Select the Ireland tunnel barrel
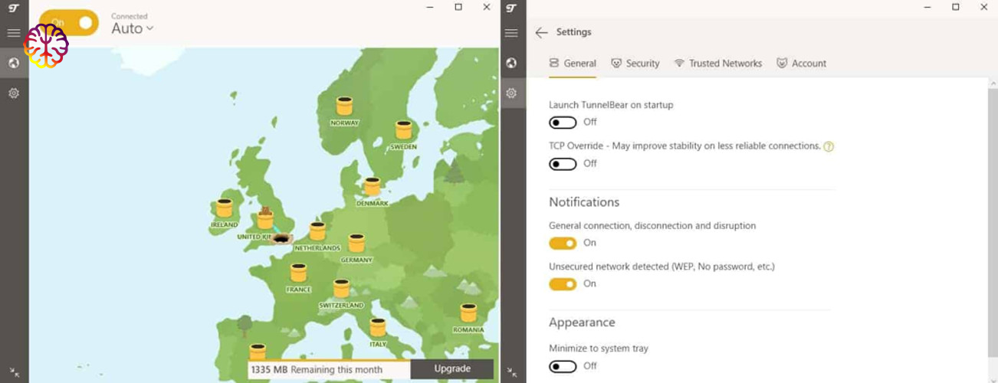The image size is (998, 383). (224, 208)
